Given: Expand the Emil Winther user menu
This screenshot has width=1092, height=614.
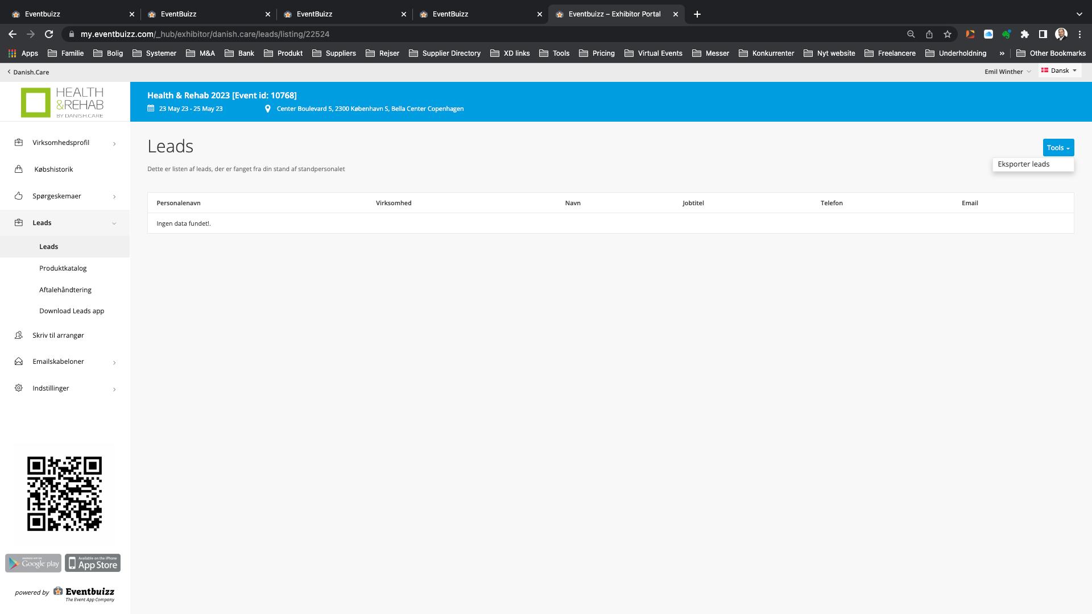Looking at the screenshot, I should [x=1007, y=72].
